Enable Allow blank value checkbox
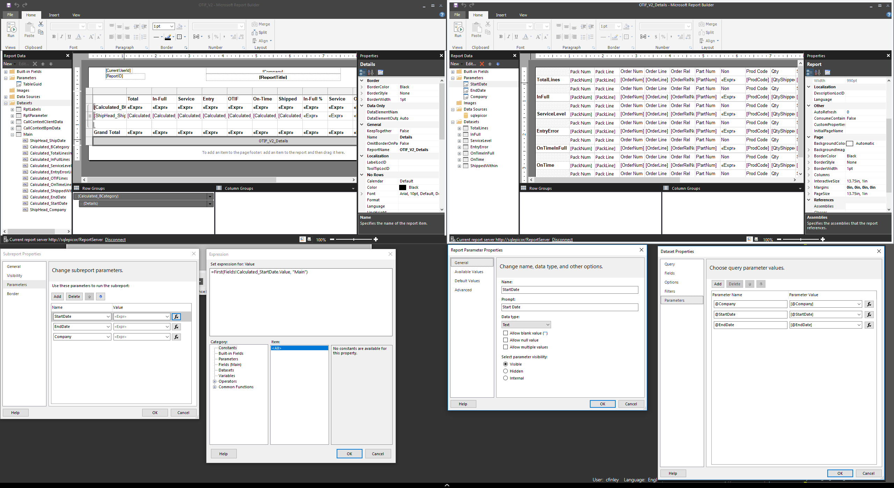The width and height of the screenshot is (894, 488). click(x=505, y=333)
